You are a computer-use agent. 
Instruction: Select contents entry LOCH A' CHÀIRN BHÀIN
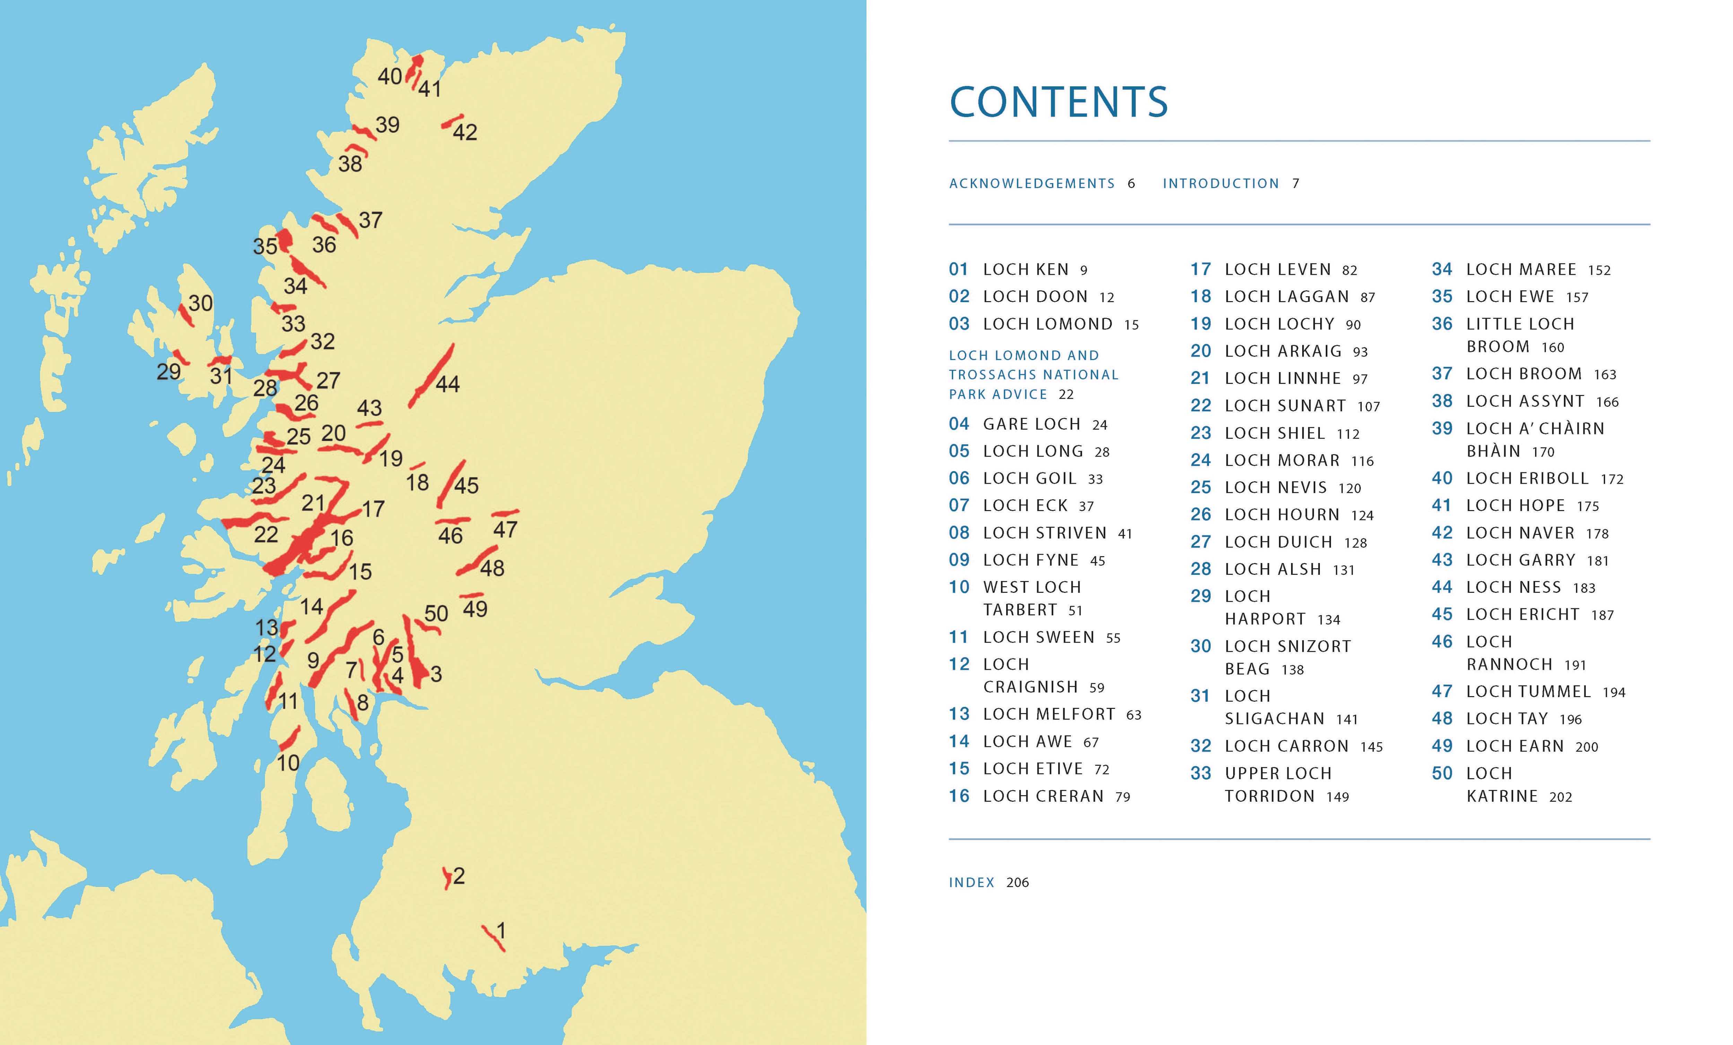[1518, 440]
